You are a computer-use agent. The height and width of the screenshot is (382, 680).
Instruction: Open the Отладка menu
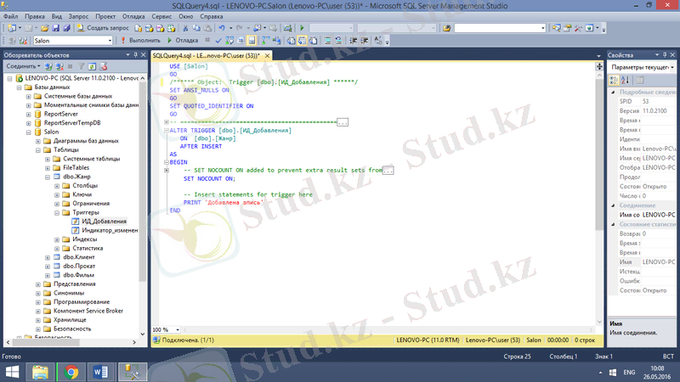pos(133,16)
